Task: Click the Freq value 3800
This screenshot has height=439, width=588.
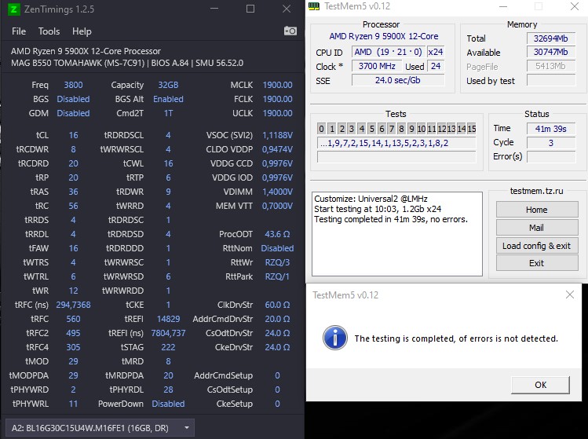Action: 73,85
